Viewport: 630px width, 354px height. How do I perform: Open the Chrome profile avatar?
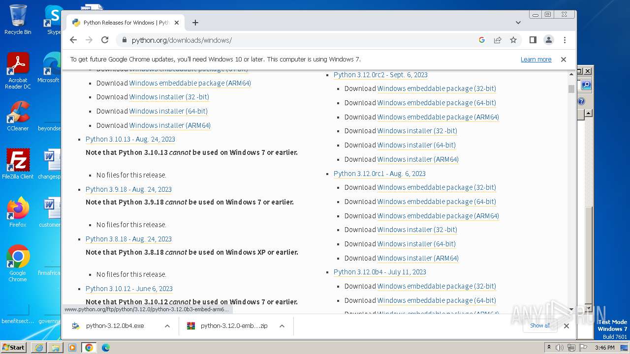click(x=549, y=40)
